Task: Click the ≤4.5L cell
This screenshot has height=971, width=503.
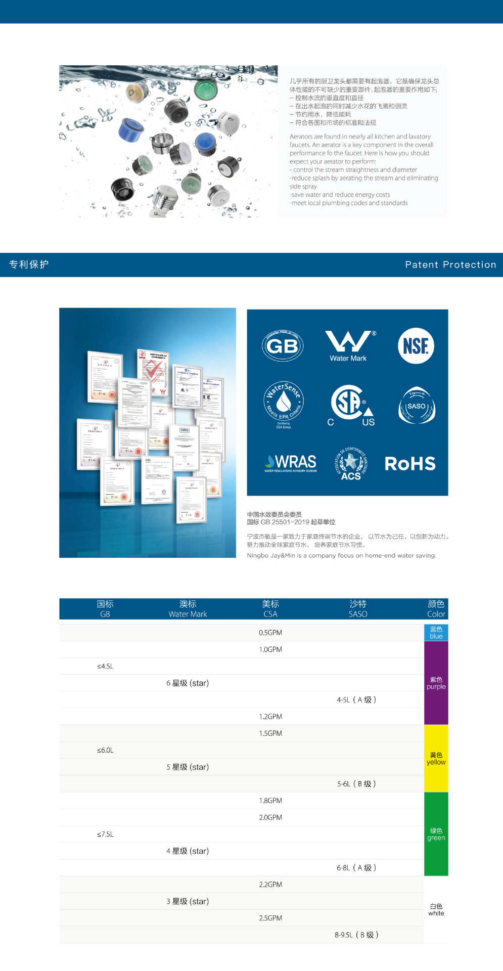Action: tap(105, 666)
